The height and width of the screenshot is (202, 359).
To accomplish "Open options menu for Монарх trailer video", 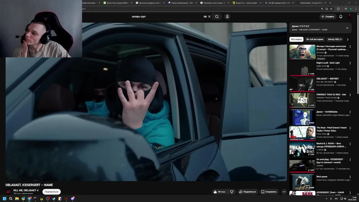I will click(x=350, y=47).
